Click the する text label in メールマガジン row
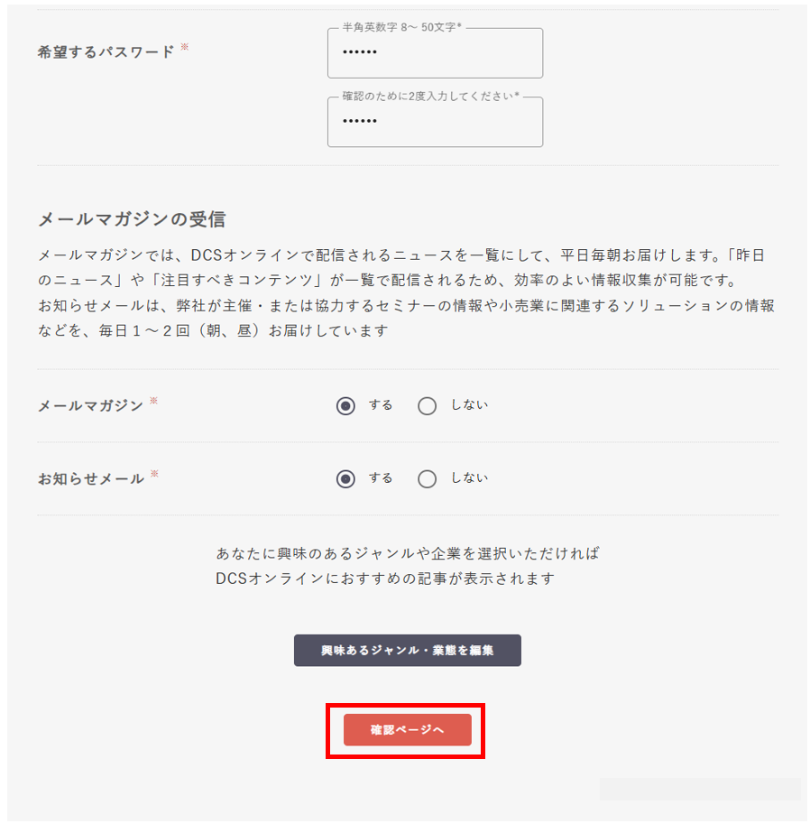Image resolution: width=810 pixels, height=824 pixels. pos(381,405)
